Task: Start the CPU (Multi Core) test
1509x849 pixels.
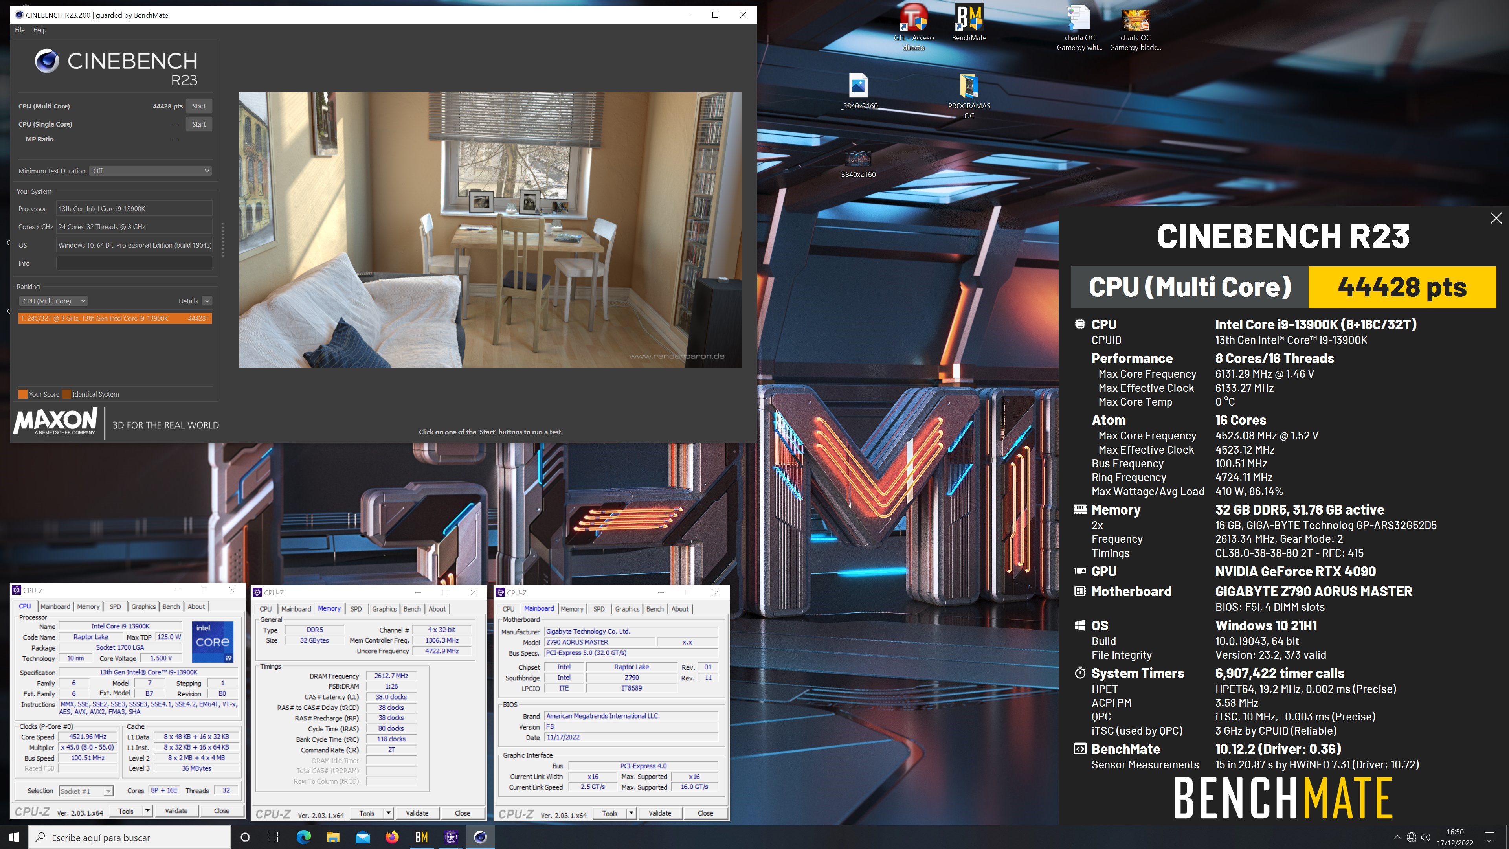Action: tap(198, 106)
